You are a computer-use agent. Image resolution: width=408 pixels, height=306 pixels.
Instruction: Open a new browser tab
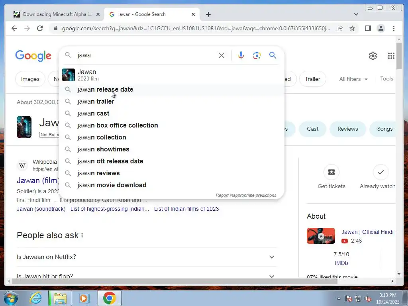point(208,14)
